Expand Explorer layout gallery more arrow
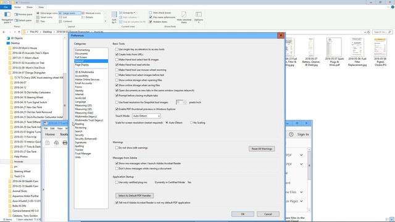The width and height of the screenshot is (395, 222). (x=106, y=22)
